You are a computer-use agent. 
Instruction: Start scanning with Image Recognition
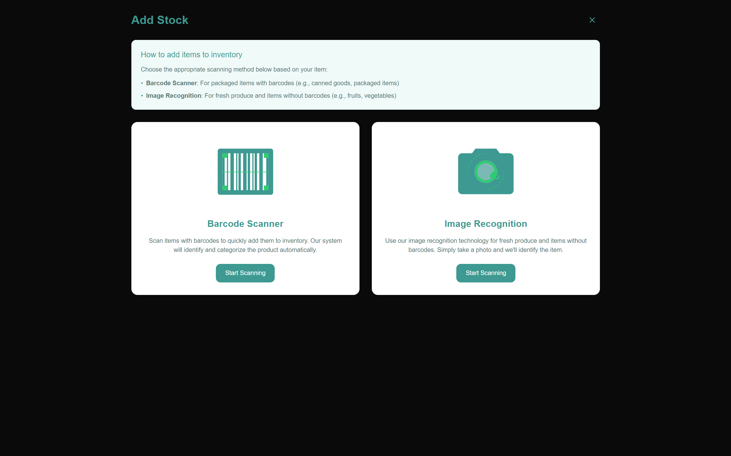tap(485, 273)
